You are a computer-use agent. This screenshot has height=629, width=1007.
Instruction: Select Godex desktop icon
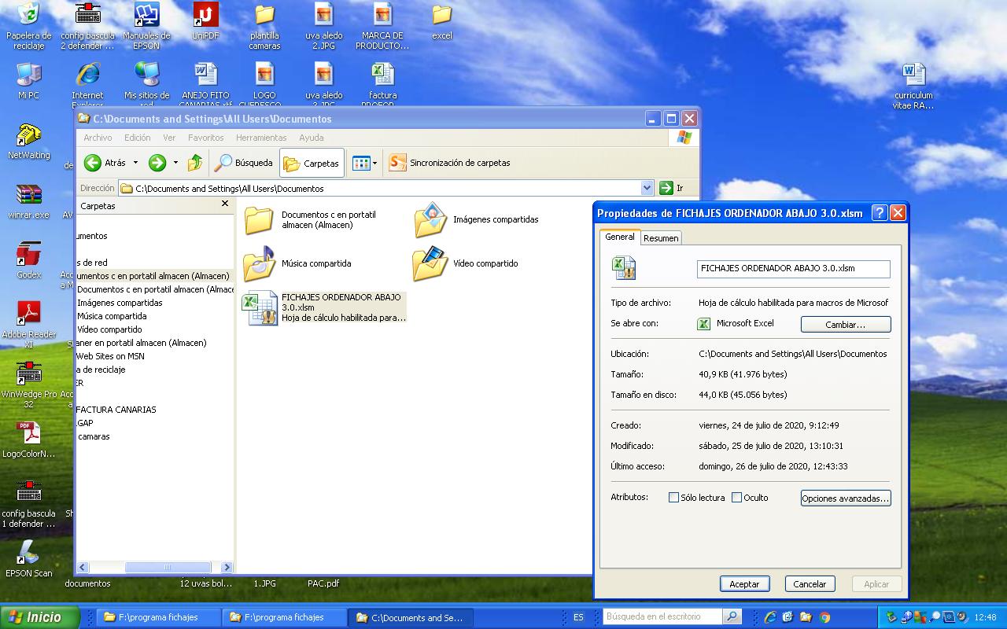[28, 261]
